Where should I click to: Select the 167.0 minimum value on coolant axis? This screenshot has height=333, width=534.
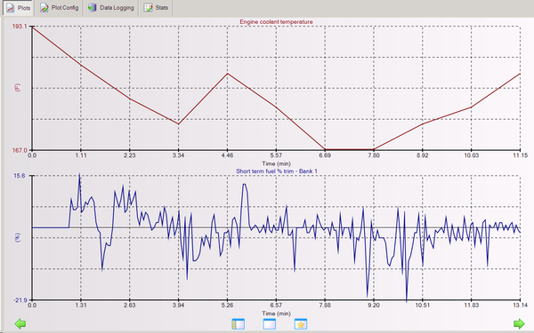20,150
